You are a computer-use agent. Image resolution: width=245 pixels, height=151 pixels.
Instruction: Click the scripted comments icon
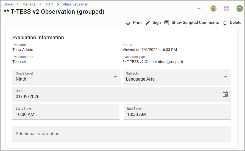(167, 23)
